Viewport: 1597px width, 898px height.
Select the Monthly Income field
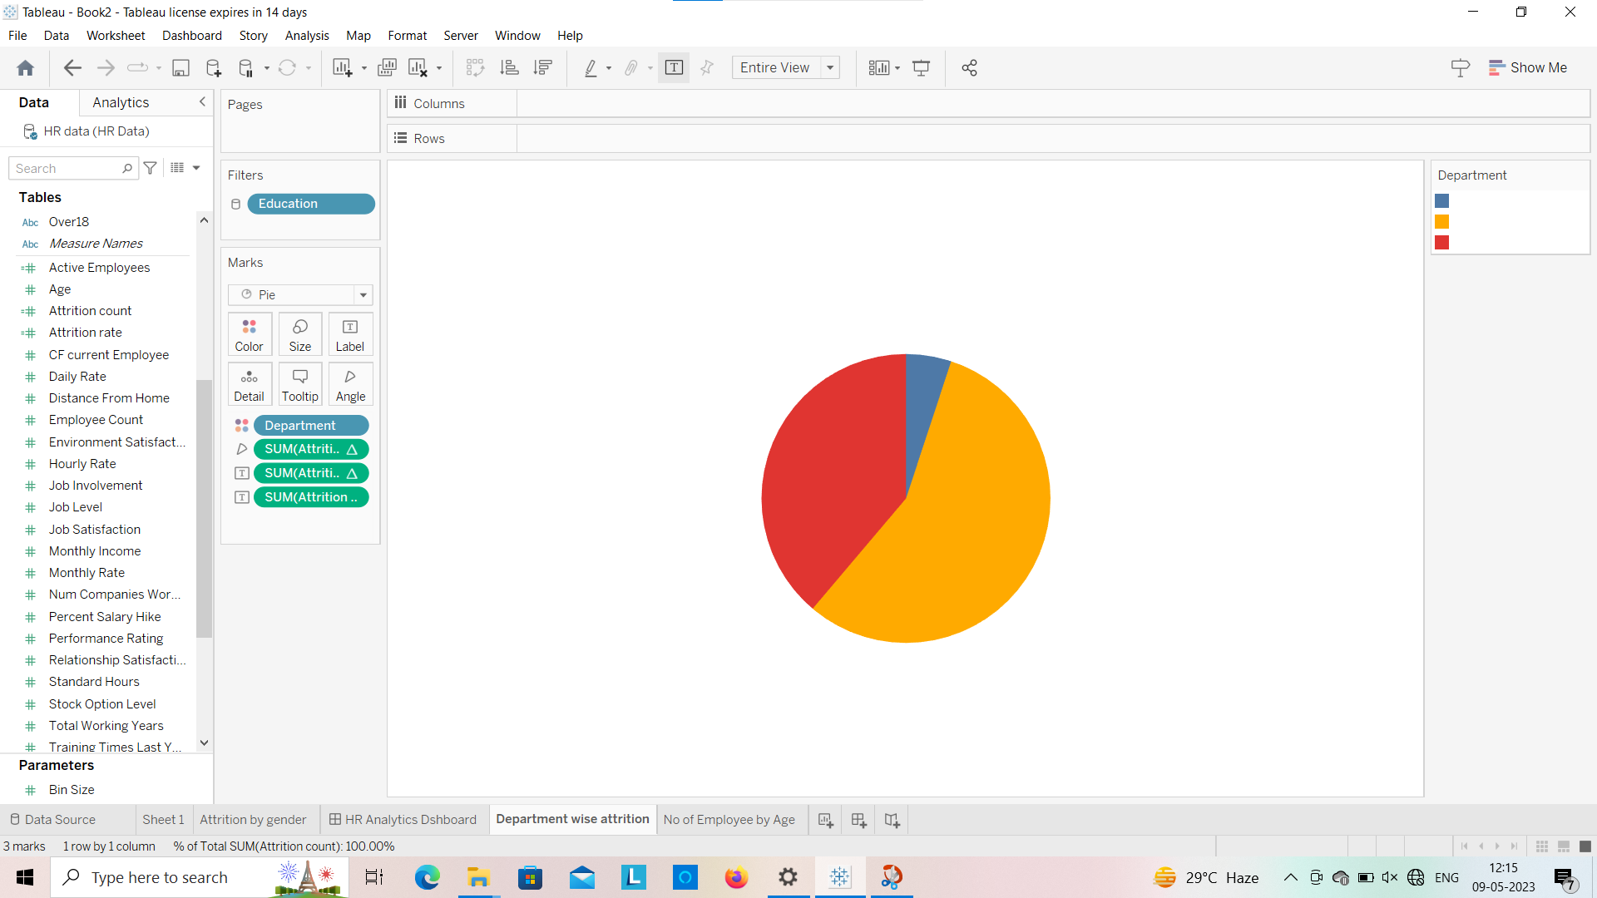[95, 551]
